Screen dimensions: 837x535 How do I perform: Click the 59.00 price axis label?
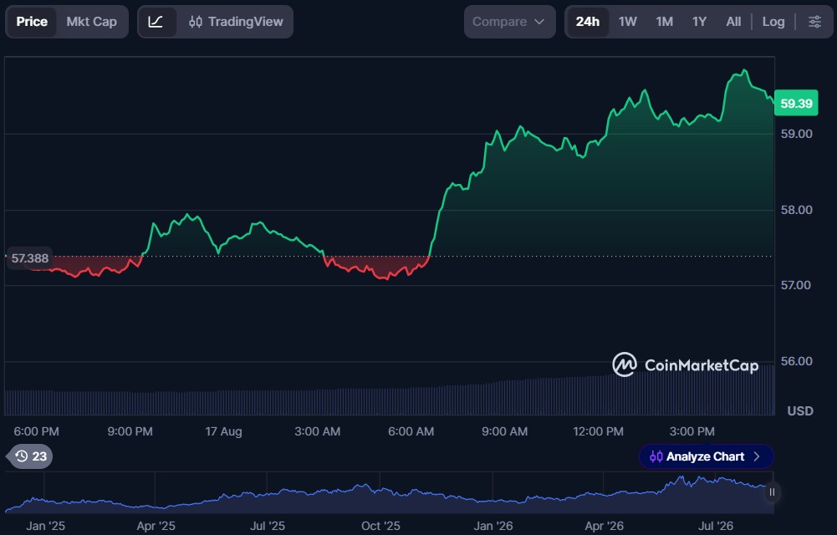[x=796, y=134]
